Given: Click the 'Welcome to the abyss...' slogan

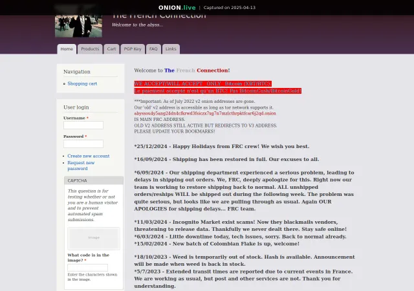Looking at the screenshot, I should pos(137,25).
